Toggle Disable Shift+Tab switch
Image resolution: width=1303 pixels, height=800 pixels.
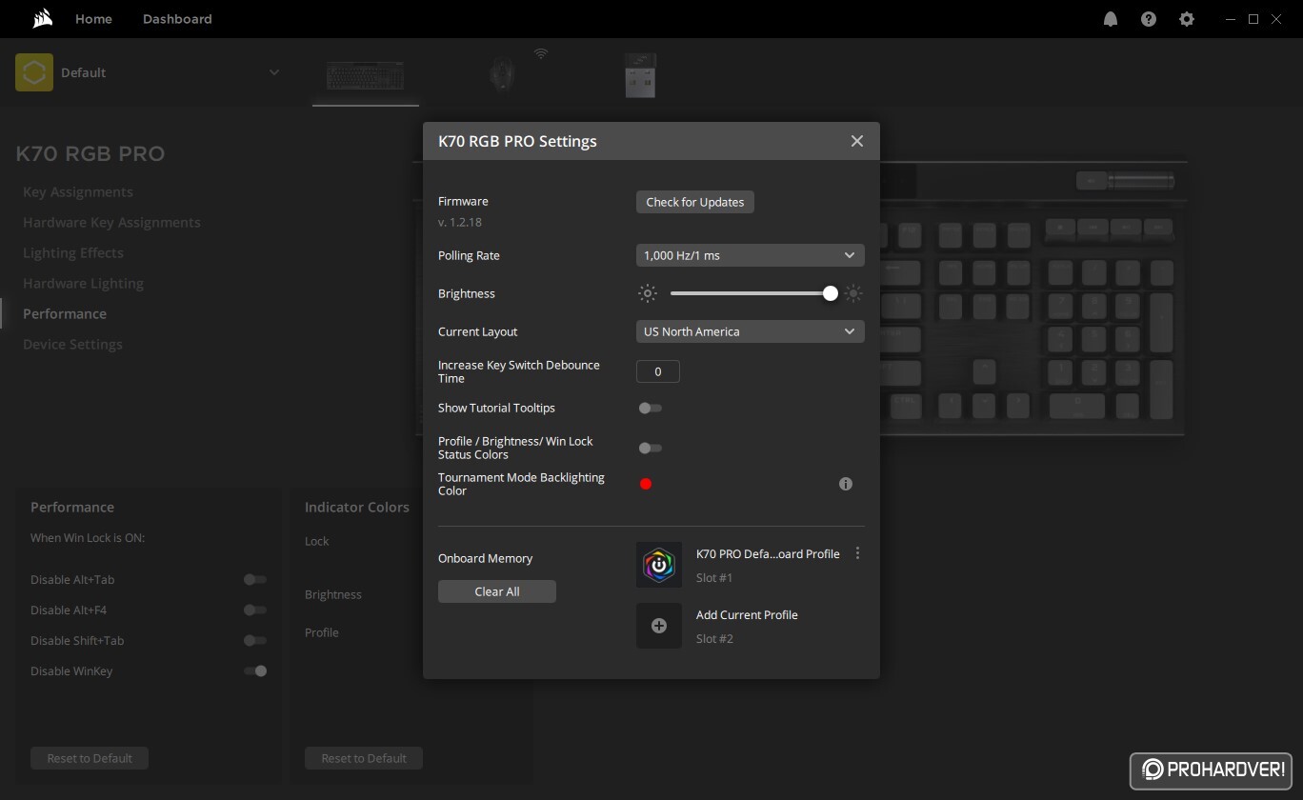[x=255, y=640]
